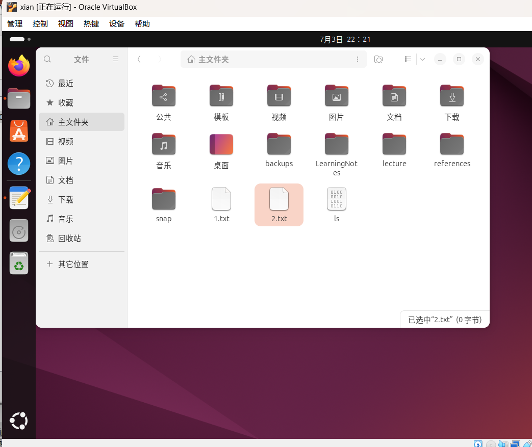Click the selected 2.txt file
Image resolution: width=532 pixels, height=447 pixels.
pos(279,205)
